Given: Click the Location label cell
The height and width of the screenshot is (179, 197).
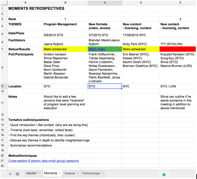Looking at the screenshot, I should pyautogui.click(x=25, y=86).
